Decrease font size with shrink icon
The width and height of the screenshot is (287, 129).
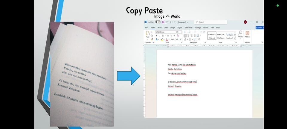[180, 39]
